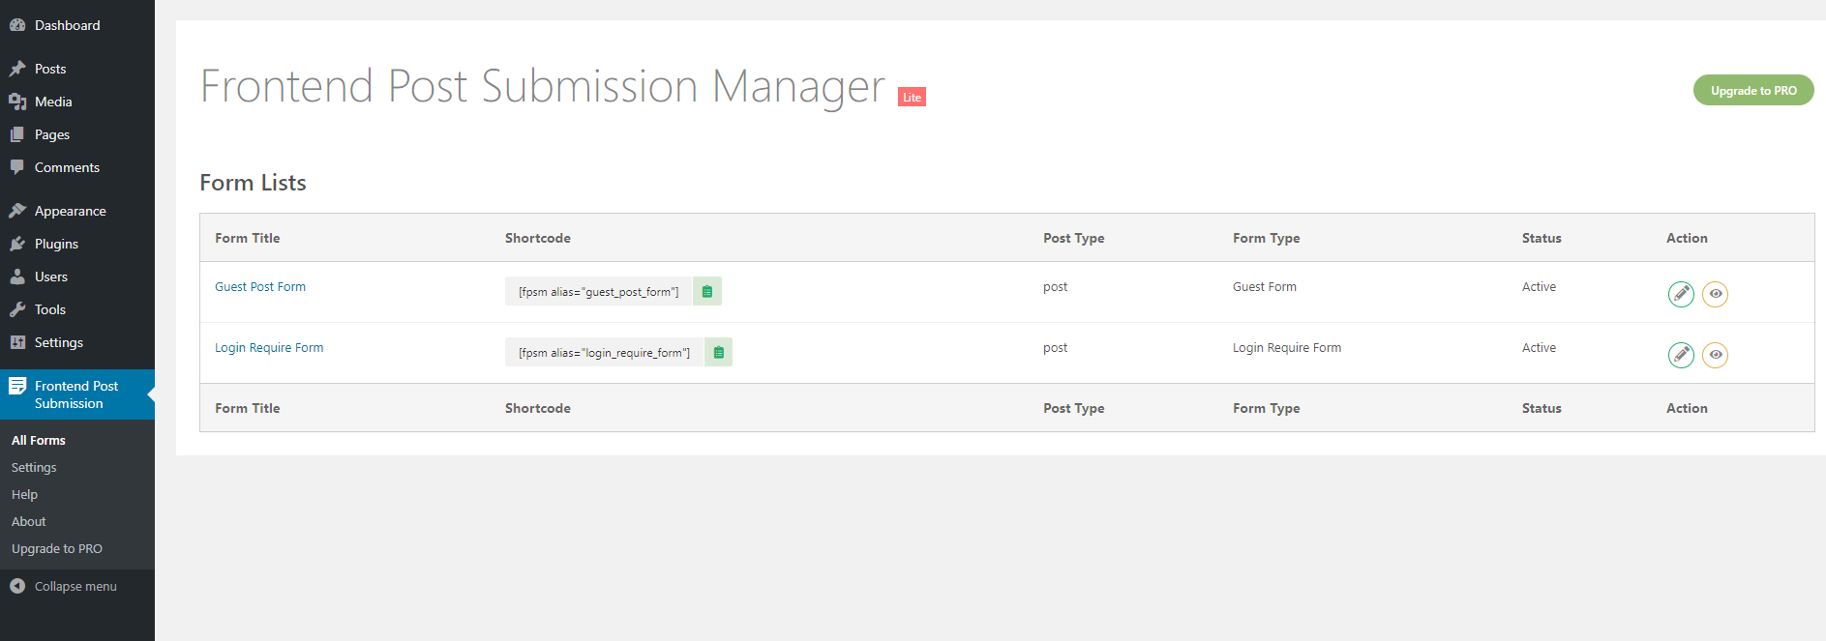Click the Collapse menu arrow icon
Screen dimensions: 1826x641
(x=17, y=586)
